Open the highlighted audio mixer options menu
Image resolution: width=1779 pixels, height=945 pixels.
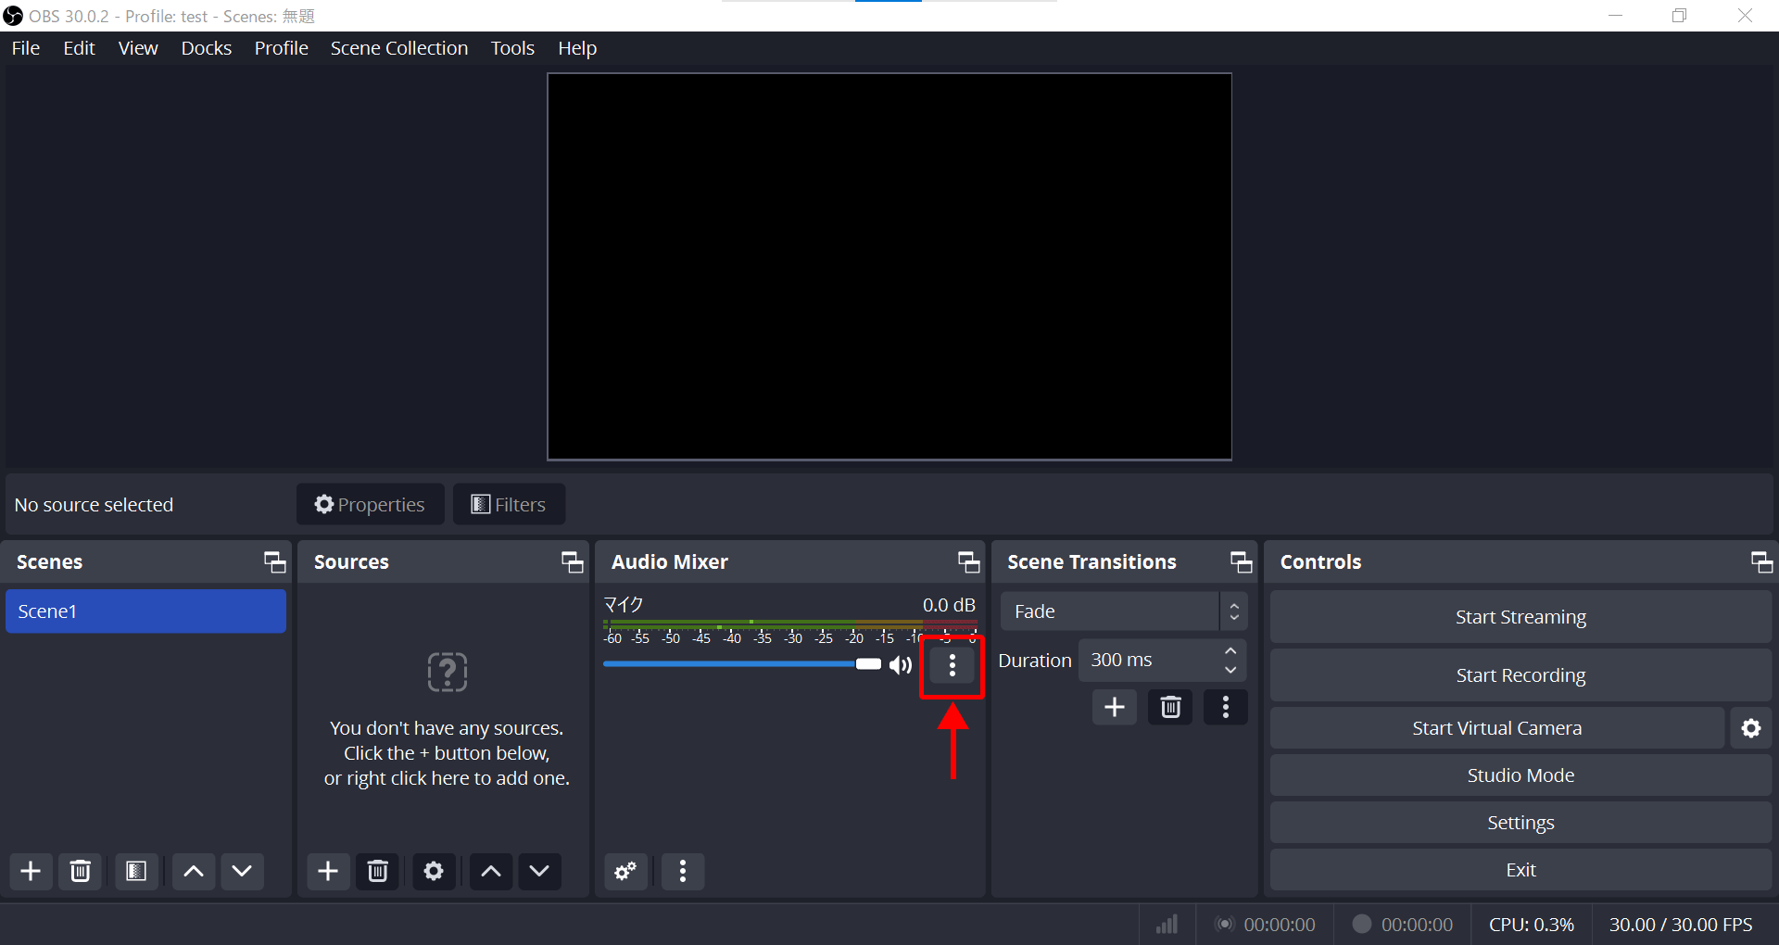tap(952, 664)
